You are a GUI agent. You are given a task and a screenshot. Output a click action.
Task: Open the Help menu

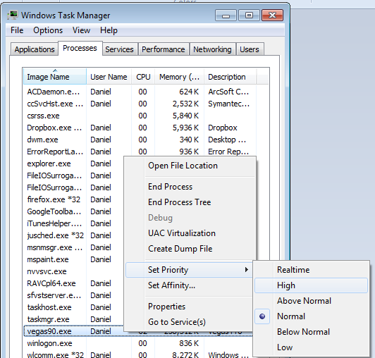pyautogui.click(x=109, y=30)
